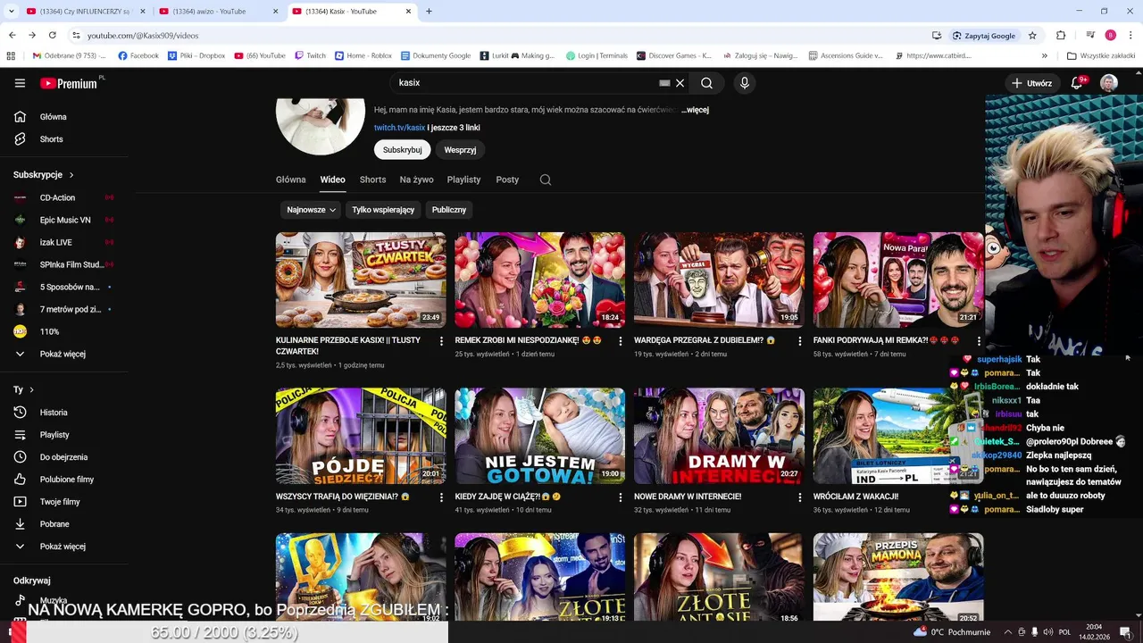Click the Subskrybuj button
Viewport: 1143px width, 643px height.
click(x=402, y=150)
